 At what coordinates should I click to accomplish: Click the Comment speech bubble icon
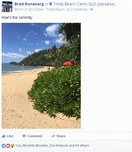[x=24, y=136]
